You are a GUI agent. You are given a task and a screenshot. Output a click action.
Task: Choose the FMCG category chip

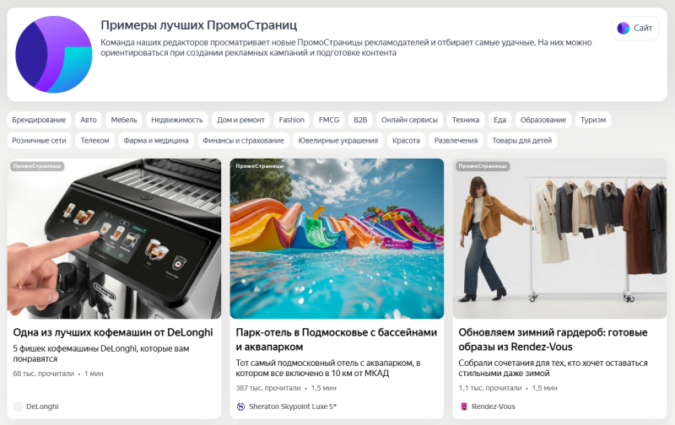329,120
